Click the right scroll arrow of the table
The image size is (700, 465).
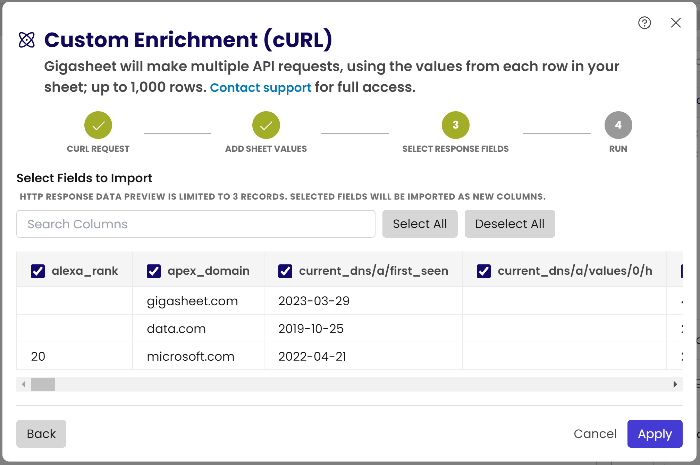pyautogui.click(x=675, y=384)
